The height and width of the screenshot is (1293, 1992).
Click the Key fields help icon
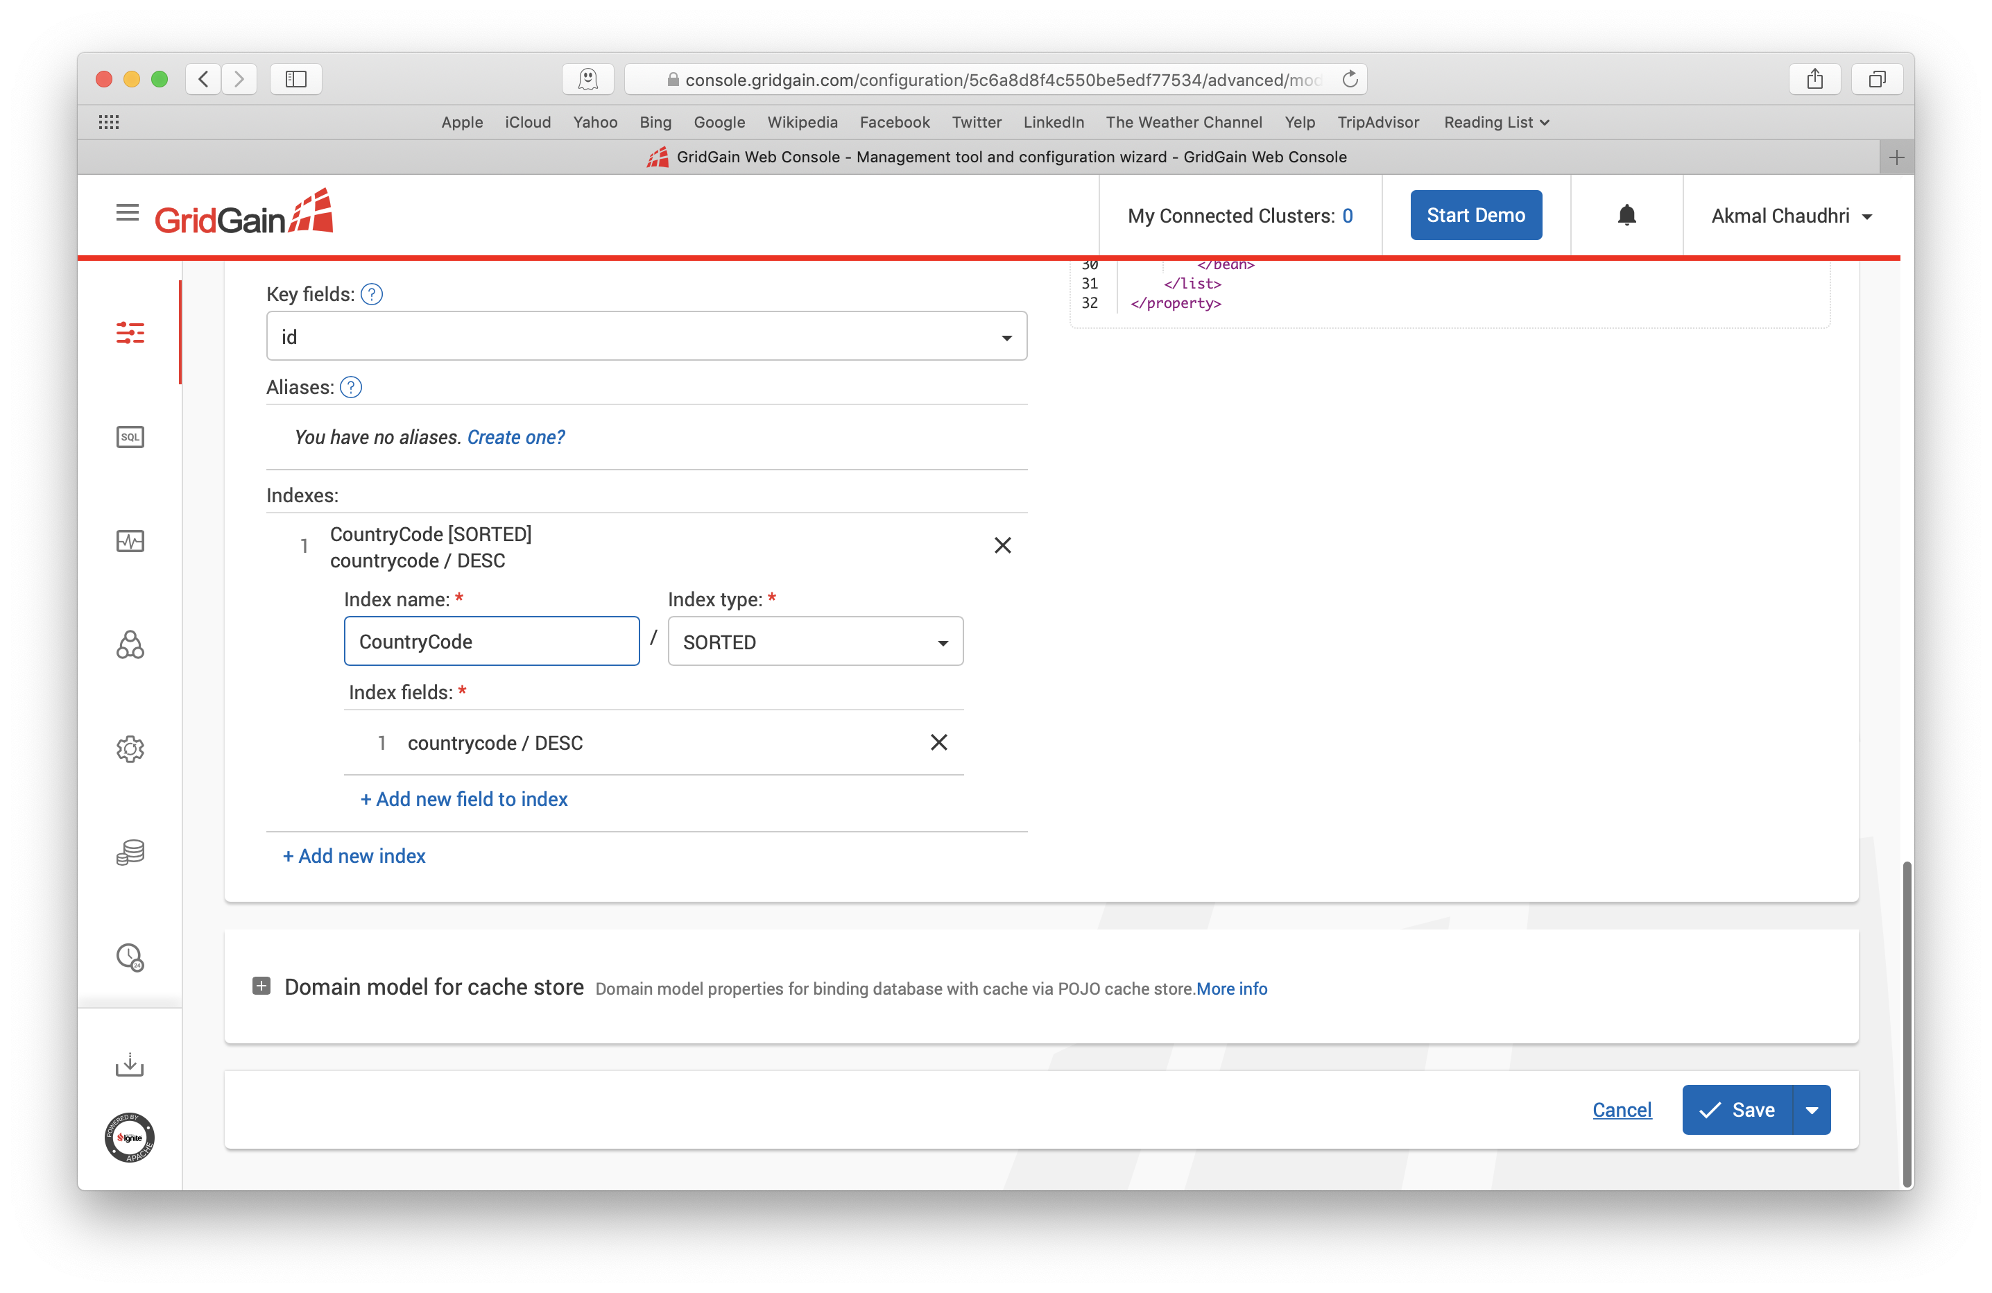372,295
